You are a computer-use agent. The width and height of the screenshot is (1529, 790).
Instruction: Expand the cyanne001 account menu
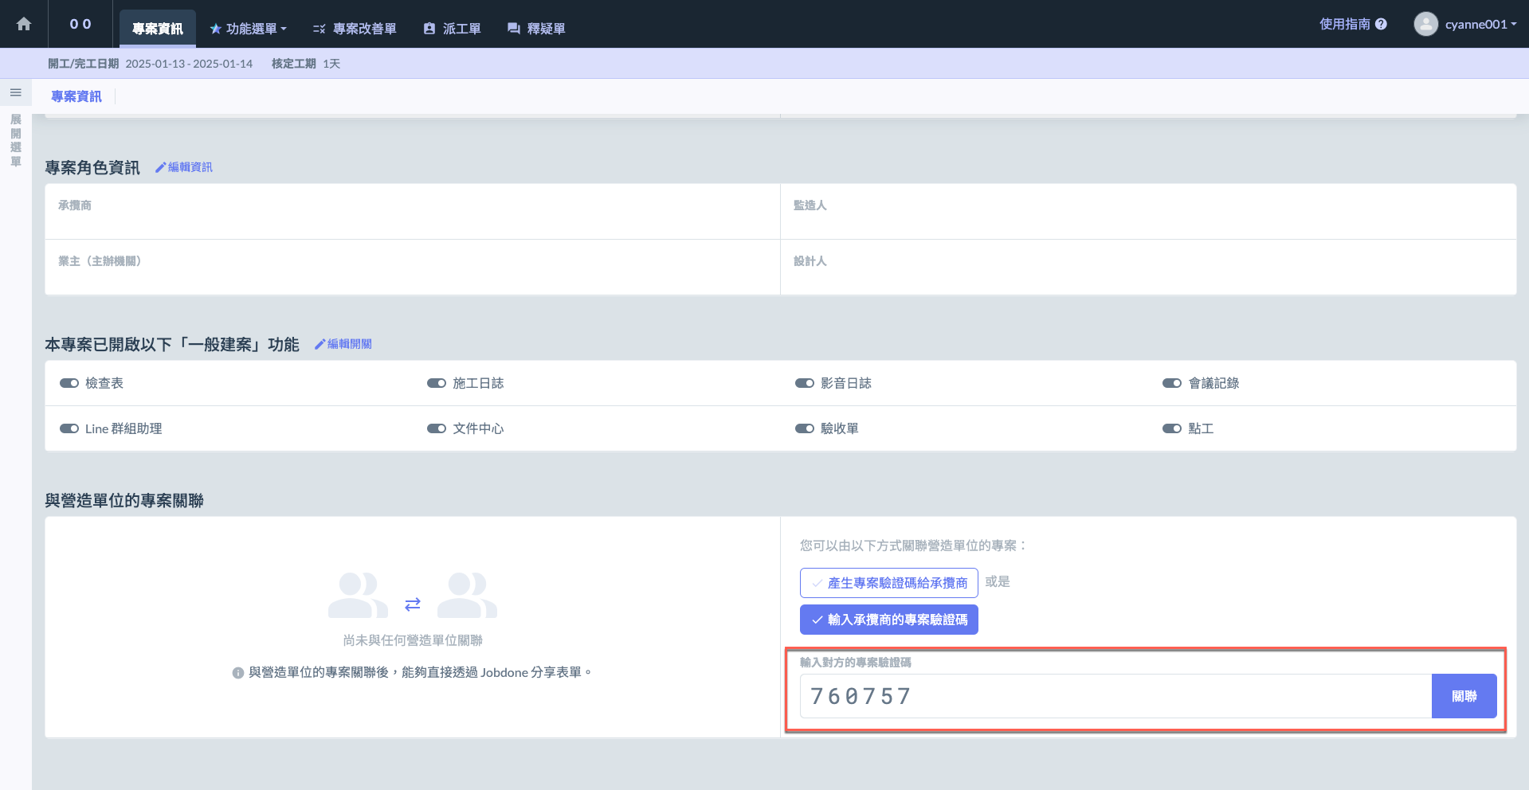pos(1480,24)
